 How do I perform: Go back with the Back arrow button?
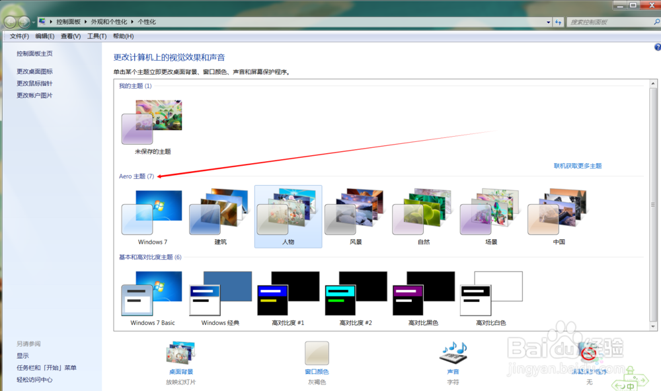[10, 22]
